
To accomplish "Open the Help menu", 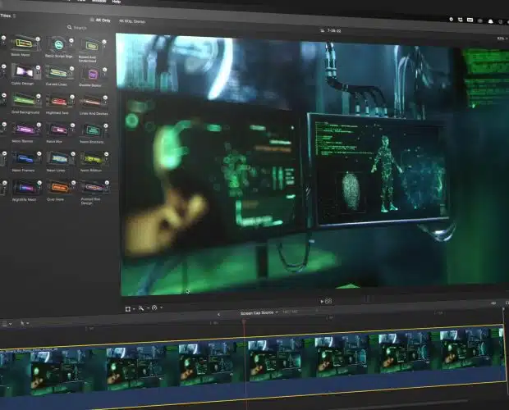I will 117,2.
